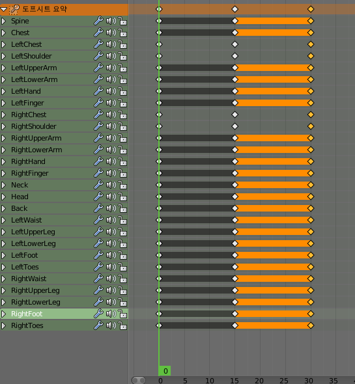
Task: Click the wrench icon on RightToes row
Action: [x=98, y=325]
